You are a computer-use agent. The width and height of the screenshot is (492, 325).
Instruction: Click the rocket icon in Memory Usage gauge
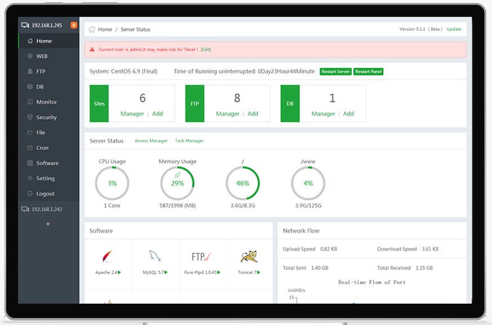point(178,175)
